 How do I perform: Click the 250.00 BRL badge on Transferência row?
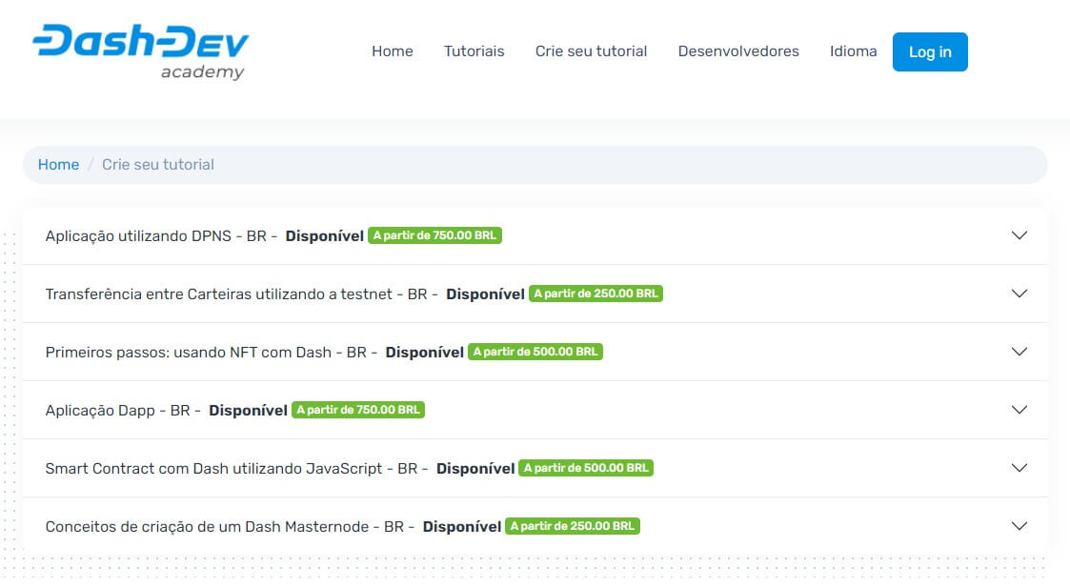pyautogui.click(x=596, y=294)
